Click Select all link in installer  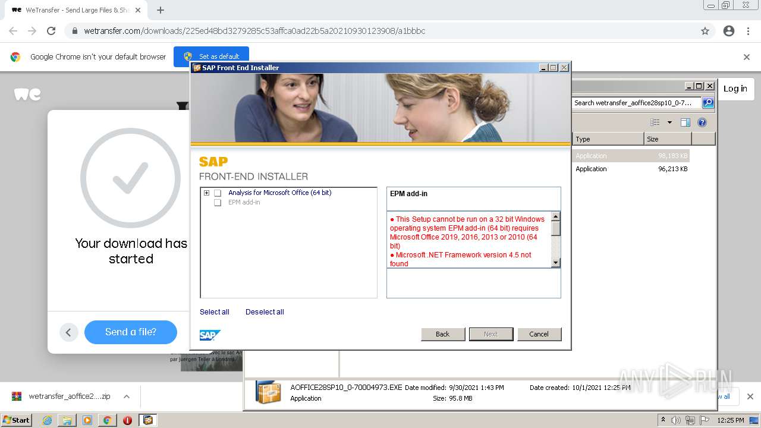tap(214, 312)
